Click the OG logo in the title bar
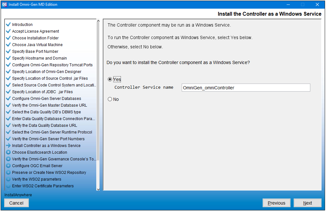This screenshot has height=211, width=326. pyautogui.click(x=4, y=4)
